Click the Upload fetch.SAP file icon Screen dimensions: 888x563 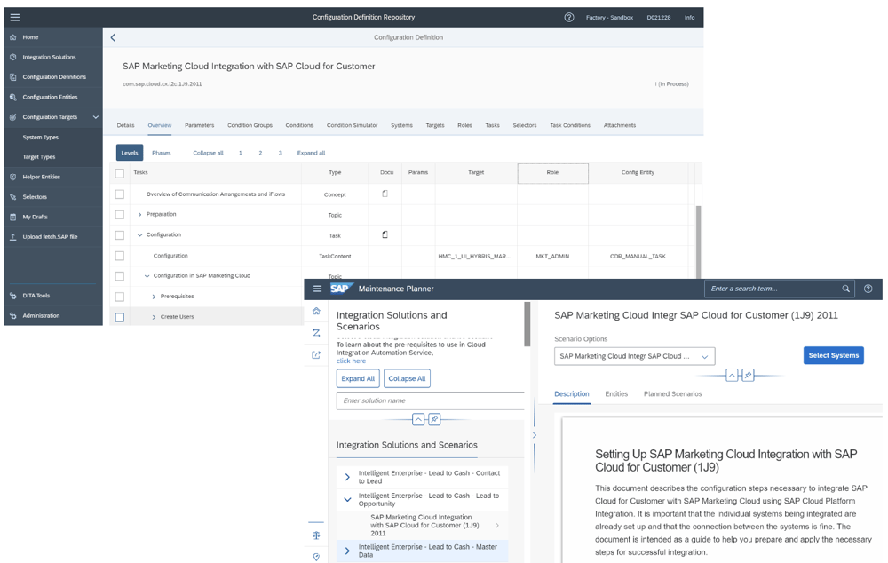[13, 237]
